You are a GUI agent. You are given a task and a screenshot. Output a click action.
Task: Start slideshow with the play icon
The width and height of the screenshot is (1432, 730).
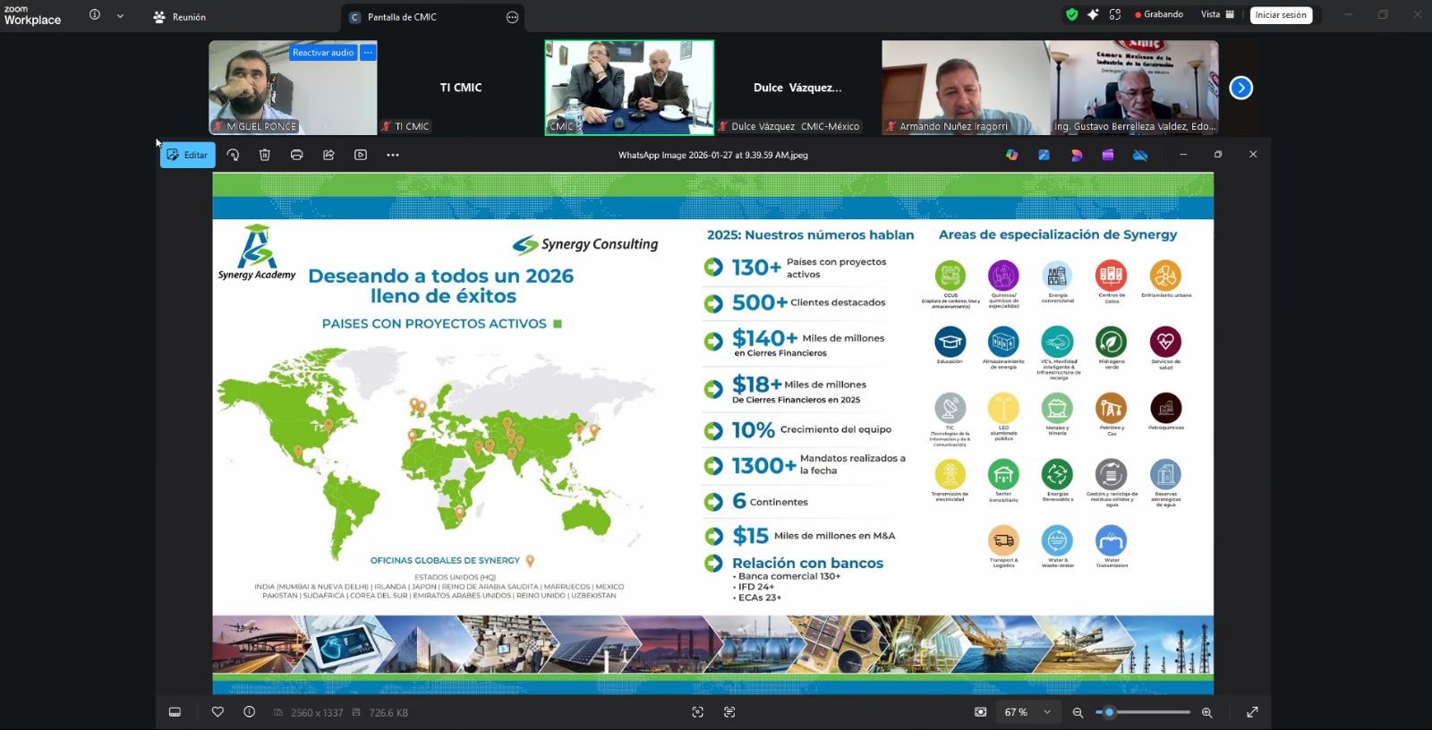361,155
